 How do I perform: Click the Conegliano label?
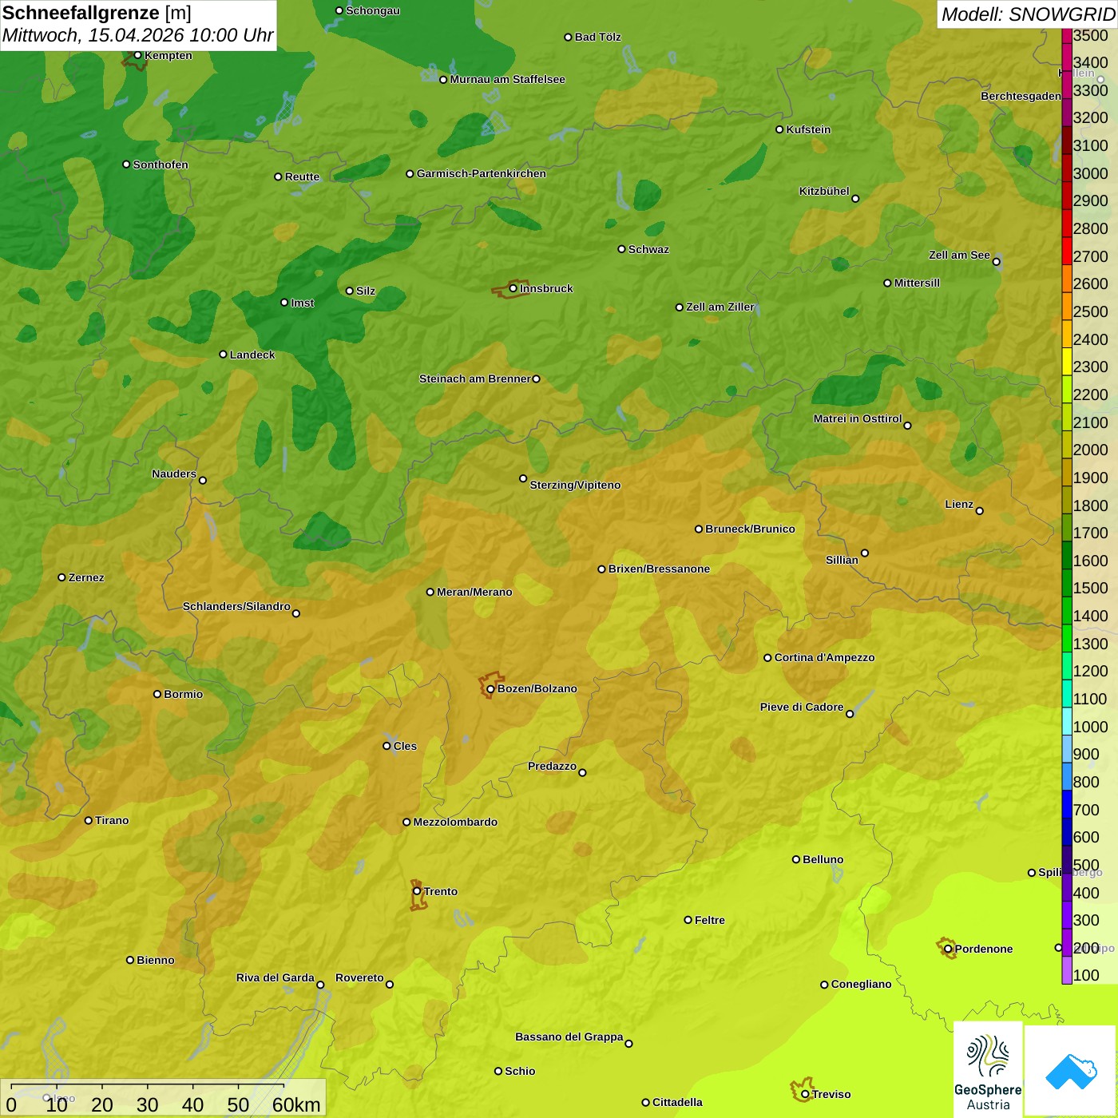861,984
